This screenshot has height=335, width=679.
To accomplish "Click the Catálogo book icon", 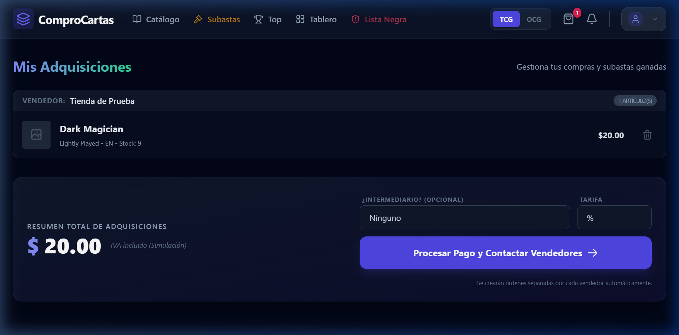I will pyautogui.click(x=137, y=19).
